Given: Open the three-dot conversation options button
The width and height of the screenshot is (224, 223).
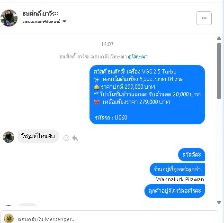Looking at the screenshot, I should click(x=204, y=18).
